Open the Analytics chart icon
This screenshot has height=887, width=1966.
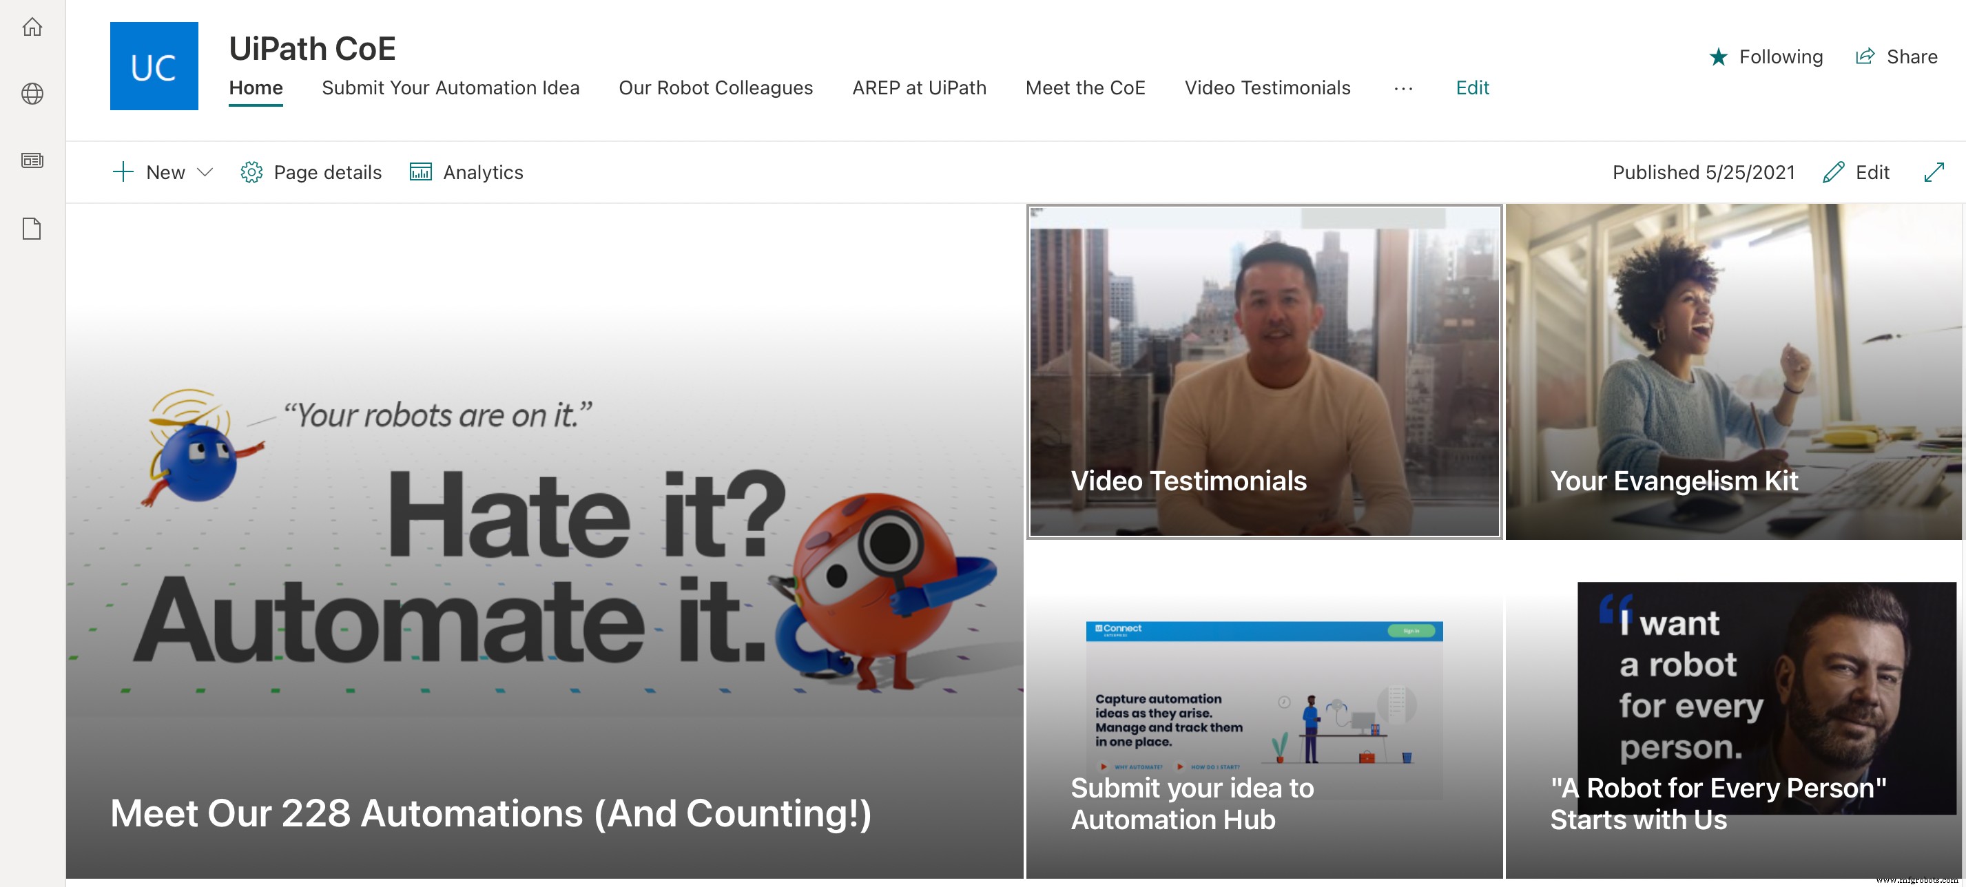pyautogui.click(x=420, y=172)
